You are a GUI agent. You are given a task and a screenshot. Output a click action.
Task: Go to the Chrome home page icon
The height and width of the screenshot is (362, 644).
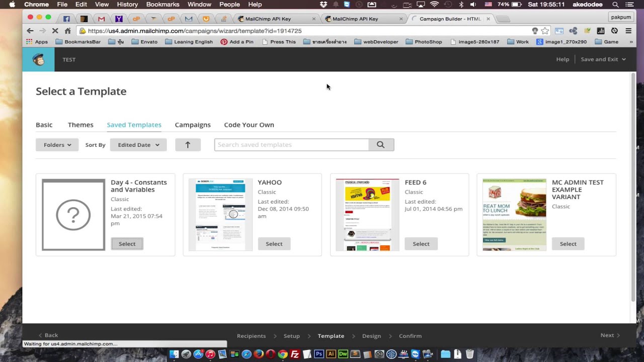click(x=68, y=31)
